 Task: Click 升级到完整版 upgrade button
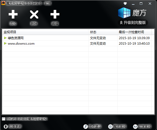click(133, 23)
